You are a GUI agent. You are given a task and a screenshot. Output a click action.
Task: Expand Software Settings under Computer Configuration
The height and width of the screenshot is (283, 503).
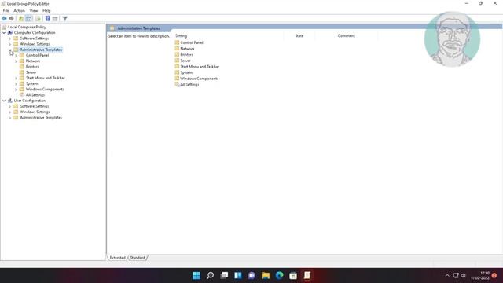click(x=10, y=39)
